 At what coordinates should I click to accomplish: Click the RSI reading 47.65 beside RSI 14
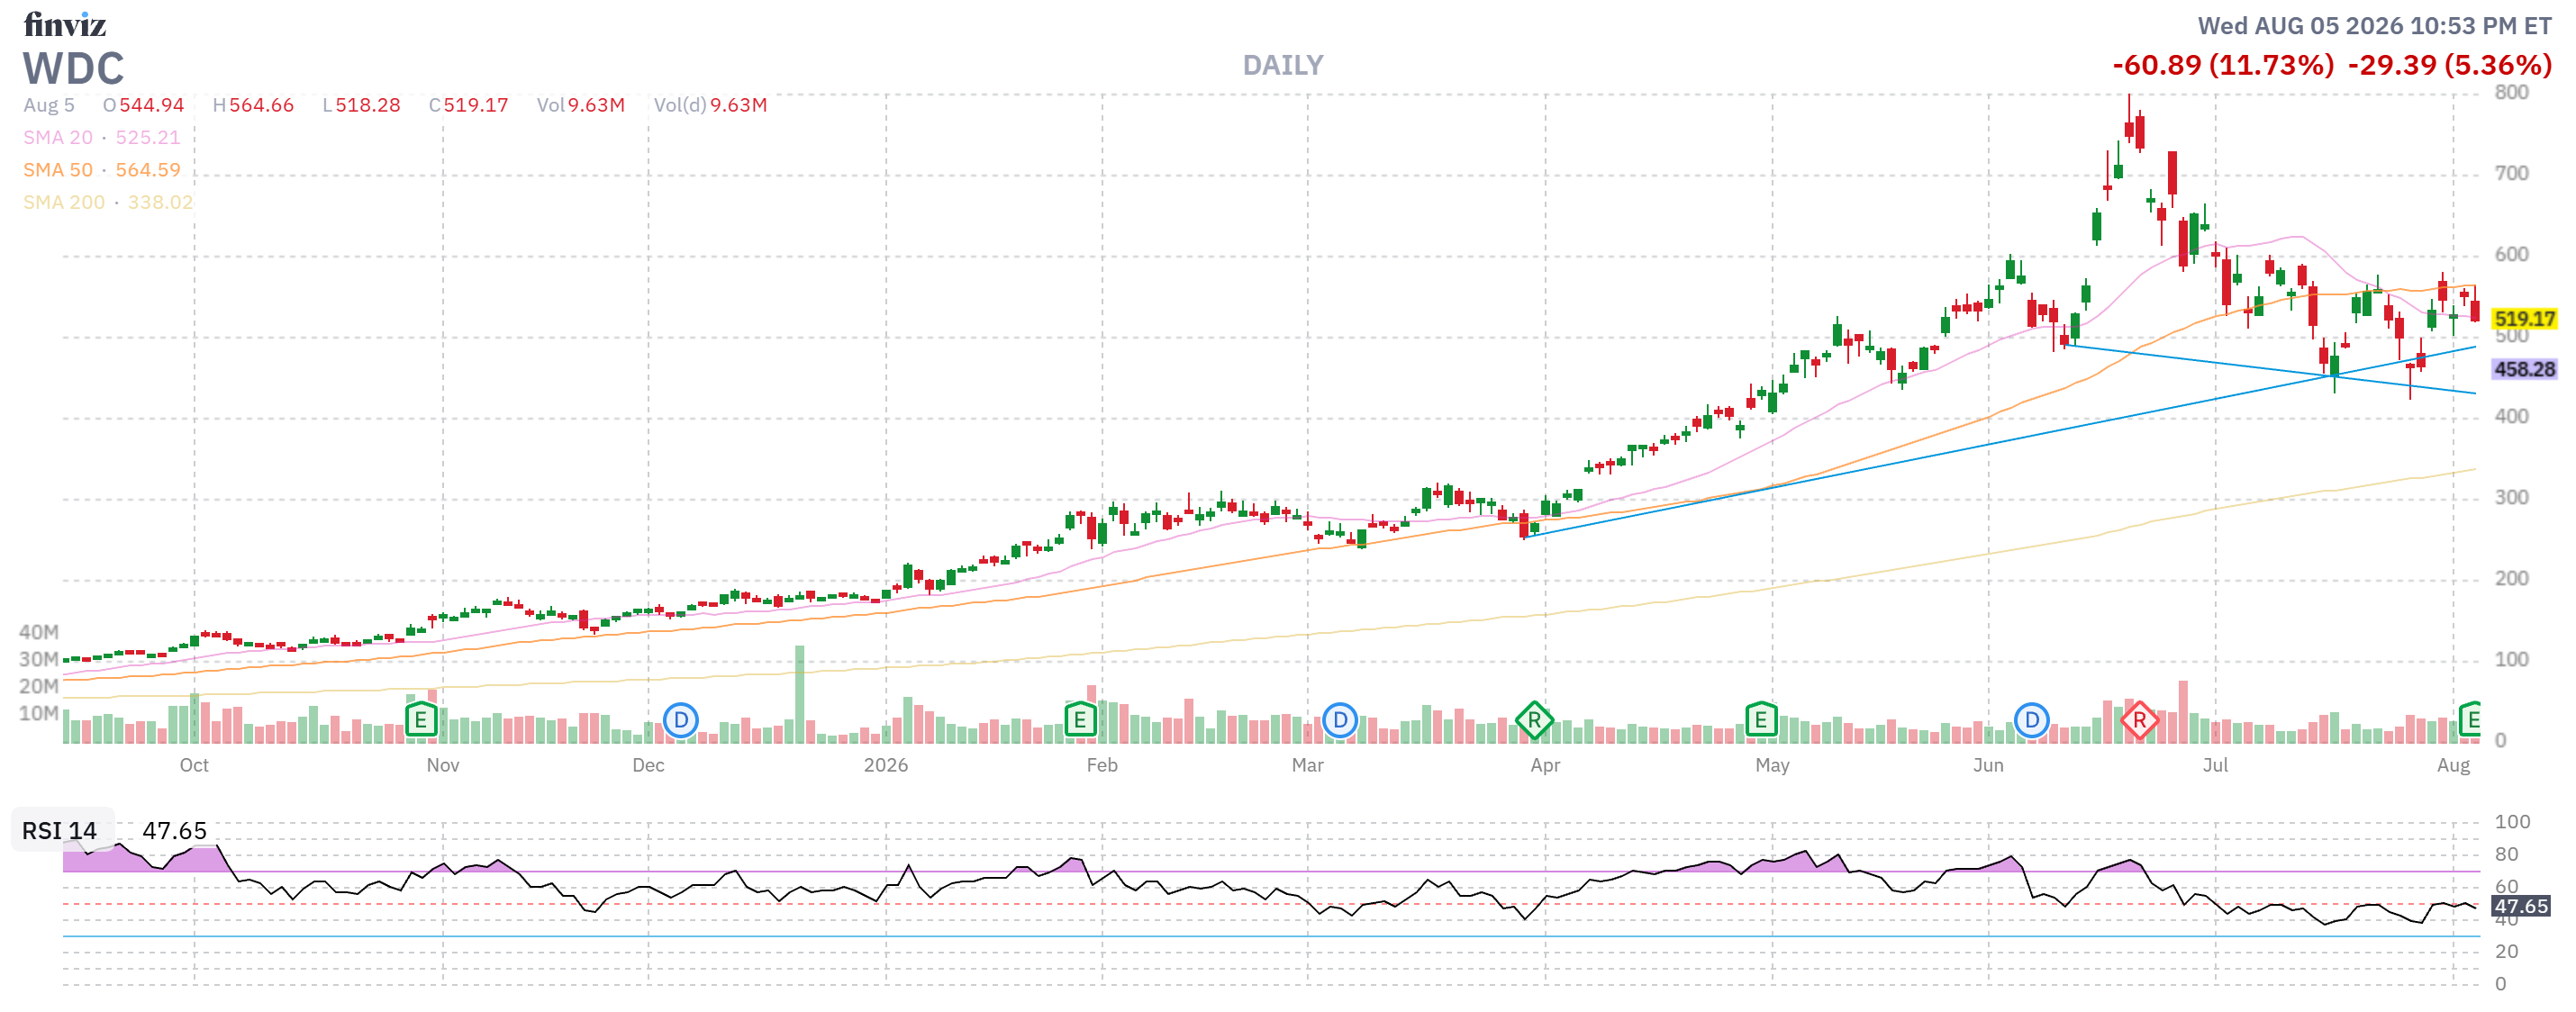coord(175,830)
